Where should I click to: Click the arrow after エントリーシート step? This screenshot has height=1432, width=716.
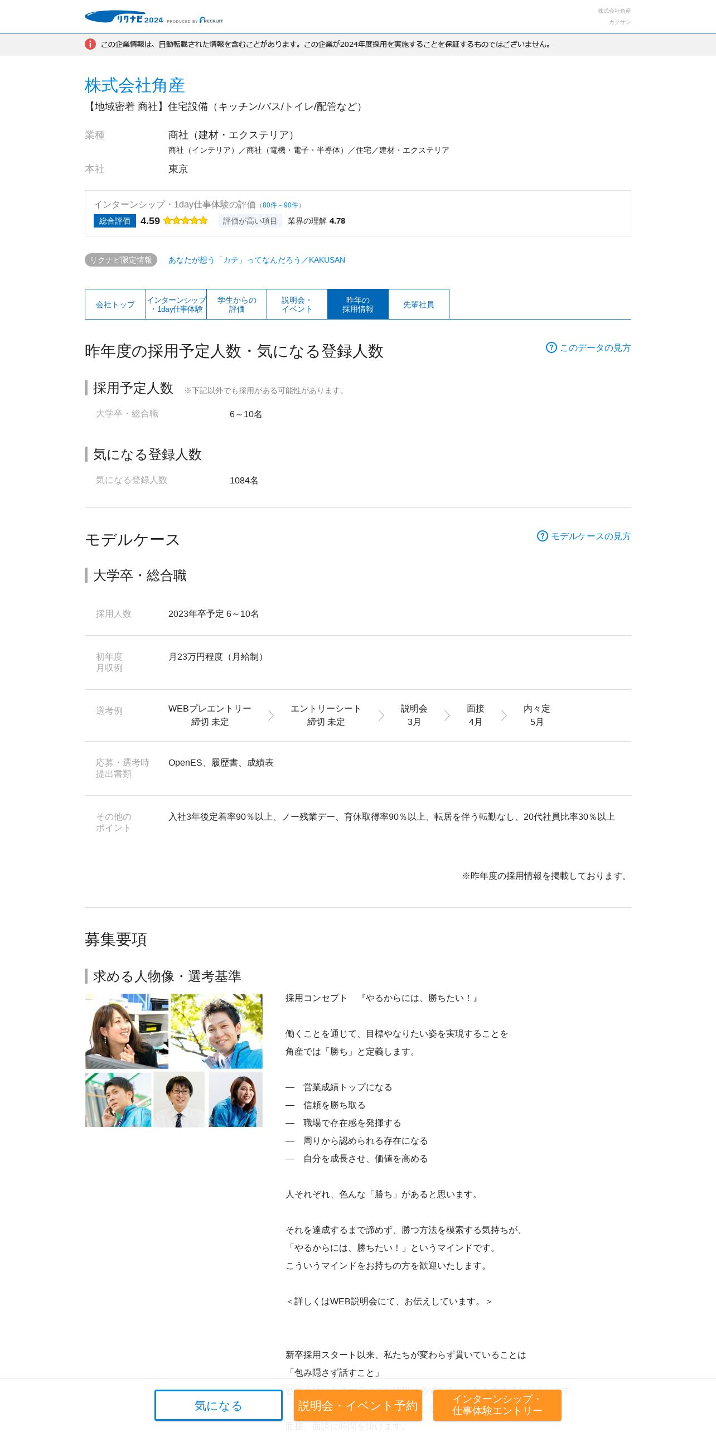pos(381,715)
